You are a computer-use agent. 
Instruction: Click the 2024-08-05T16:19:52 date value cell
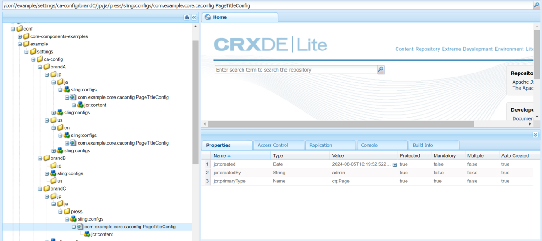tap(361, 164)
